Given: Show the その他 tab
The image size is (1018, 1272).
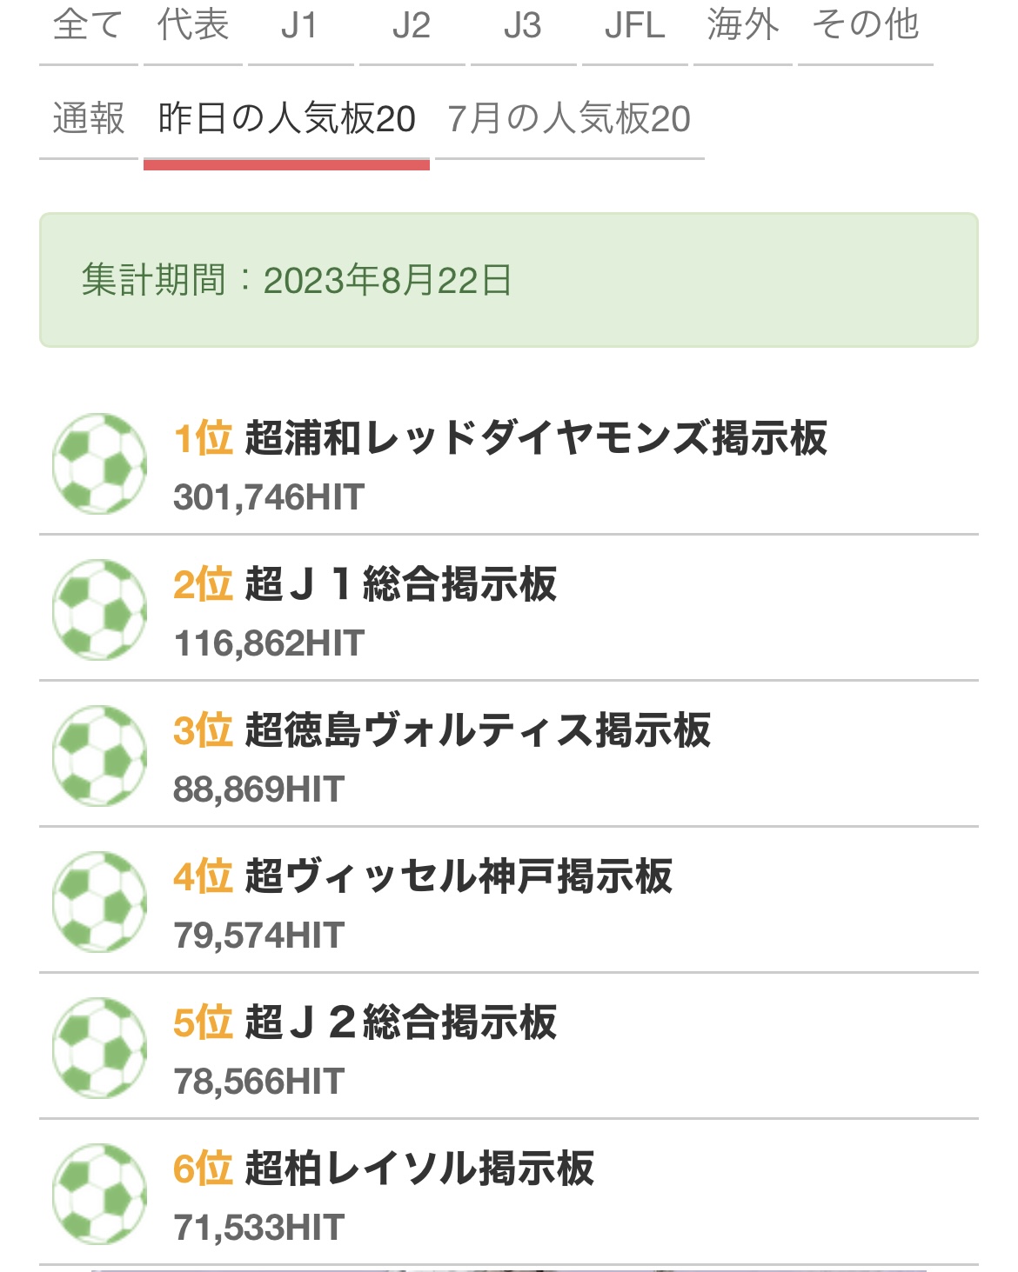Looking at the screenshot, I should (866, 26).
